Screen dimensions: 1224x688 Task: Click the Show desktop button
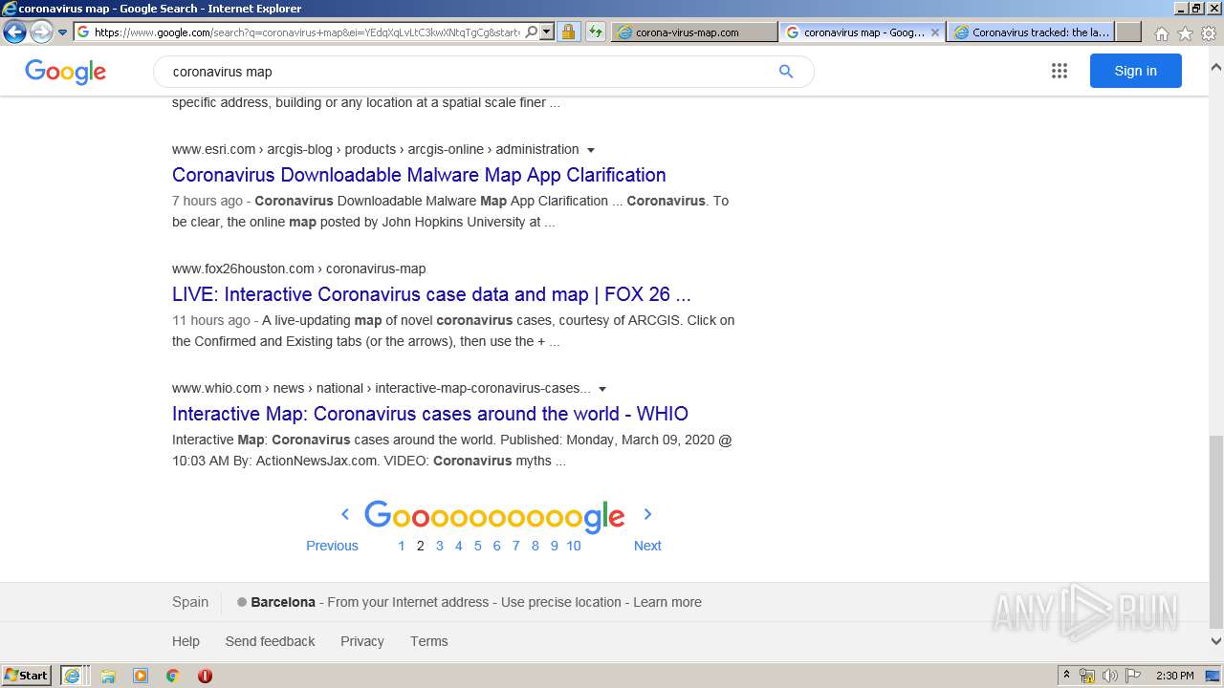click(x=1213, y=676)
